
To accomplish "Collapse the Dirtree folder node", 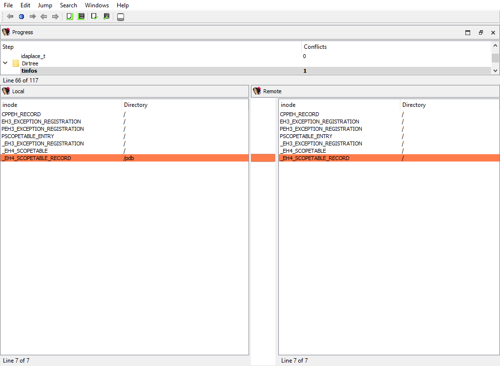I will [5, 63].
